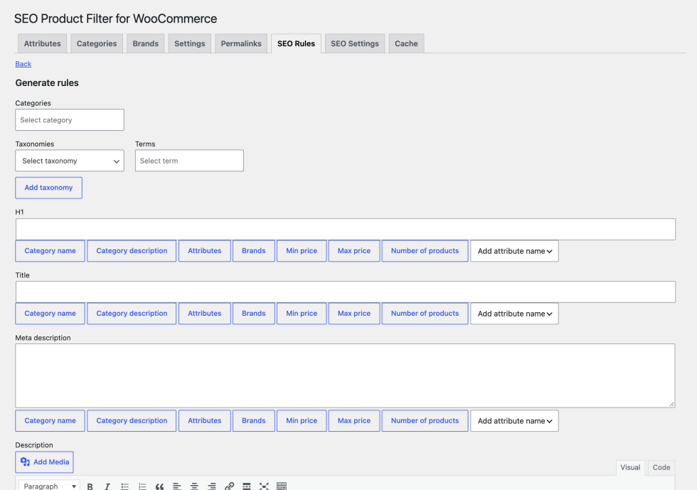Insert Attributes tag into Title

click(205, 314)
